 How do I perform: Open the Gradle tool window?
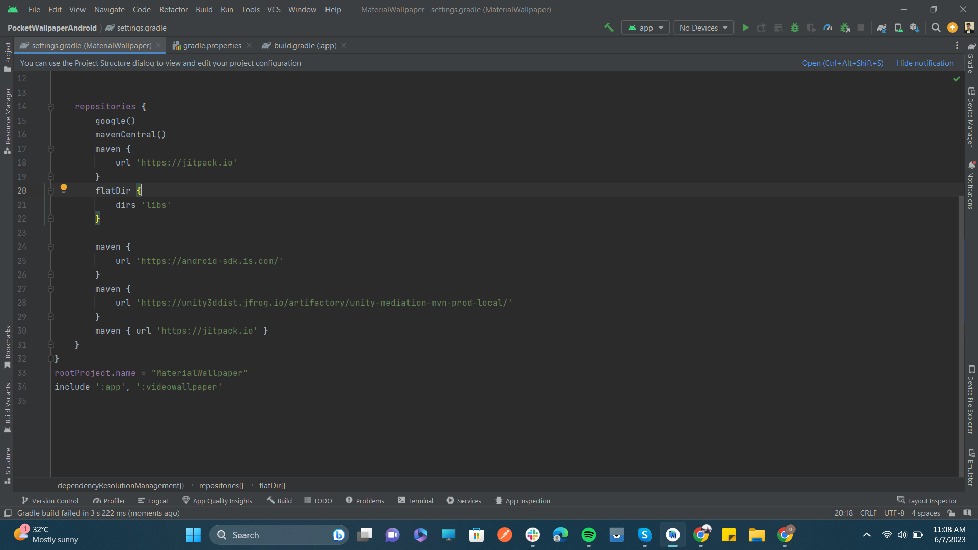pos(972,61)
